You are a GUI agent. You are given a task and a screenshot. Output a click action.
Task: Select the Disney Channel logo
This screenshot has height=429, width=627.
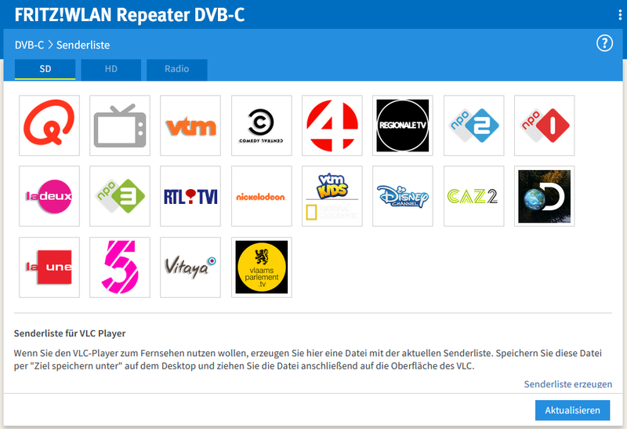pyautogui.click(x=403, y=196)
